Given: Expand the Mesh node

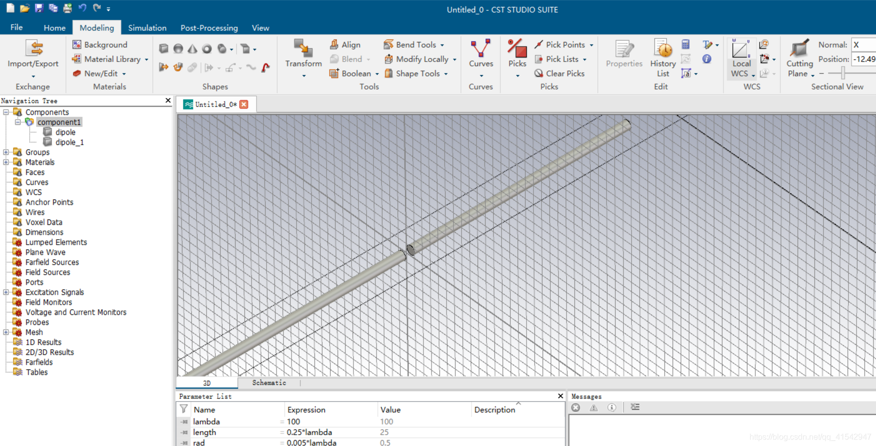Looking at the screenshot, I should (6, 332).
